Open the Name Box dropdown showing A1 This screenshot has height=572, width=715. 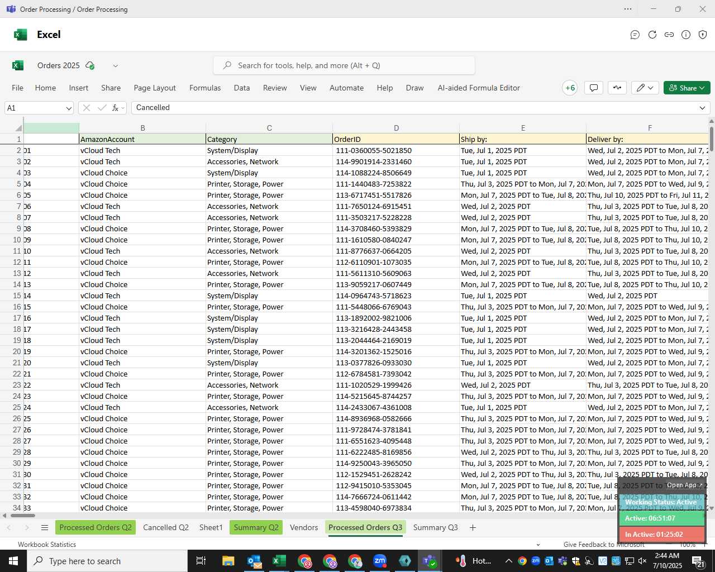(69, 108)
